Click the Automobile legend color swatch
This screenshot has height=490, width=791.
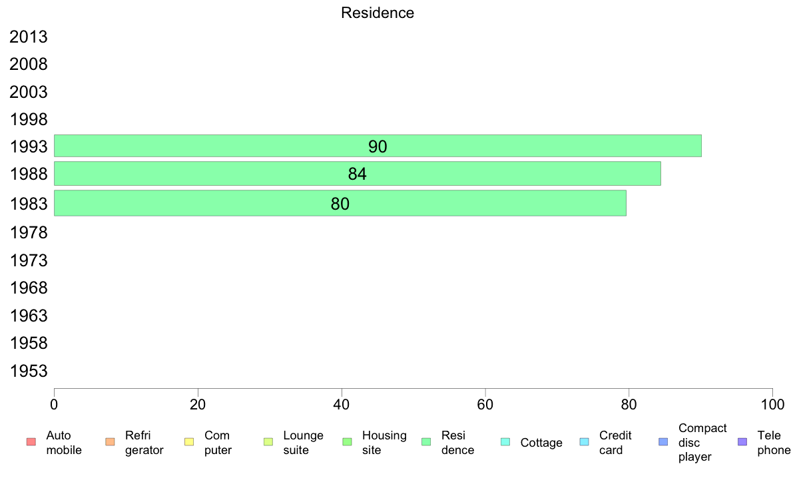pyautogui.click(x=31, y=442)
